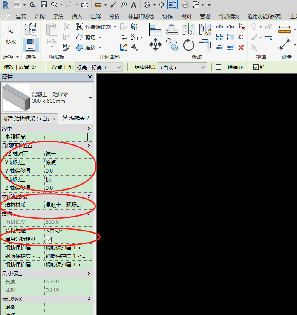297x315 pixels.
Task: Click the 结构材质 value 混凝土 - 现场
Action: point(66,205)
